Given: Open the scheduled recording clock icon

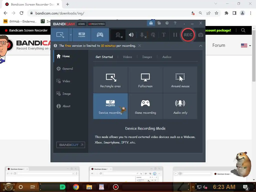Looking at the screenshot, I should [x=167, y=23].
